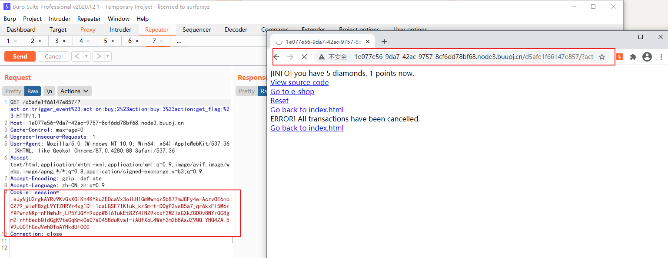Viewport: 668px width, 258px height.
Task: Bookmark this page with the star icon
Action: coord(602,57)
